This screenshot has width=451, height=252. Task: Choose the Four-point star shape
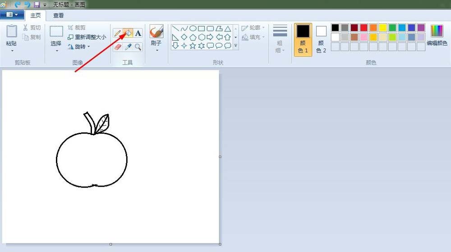pos(184,45)
